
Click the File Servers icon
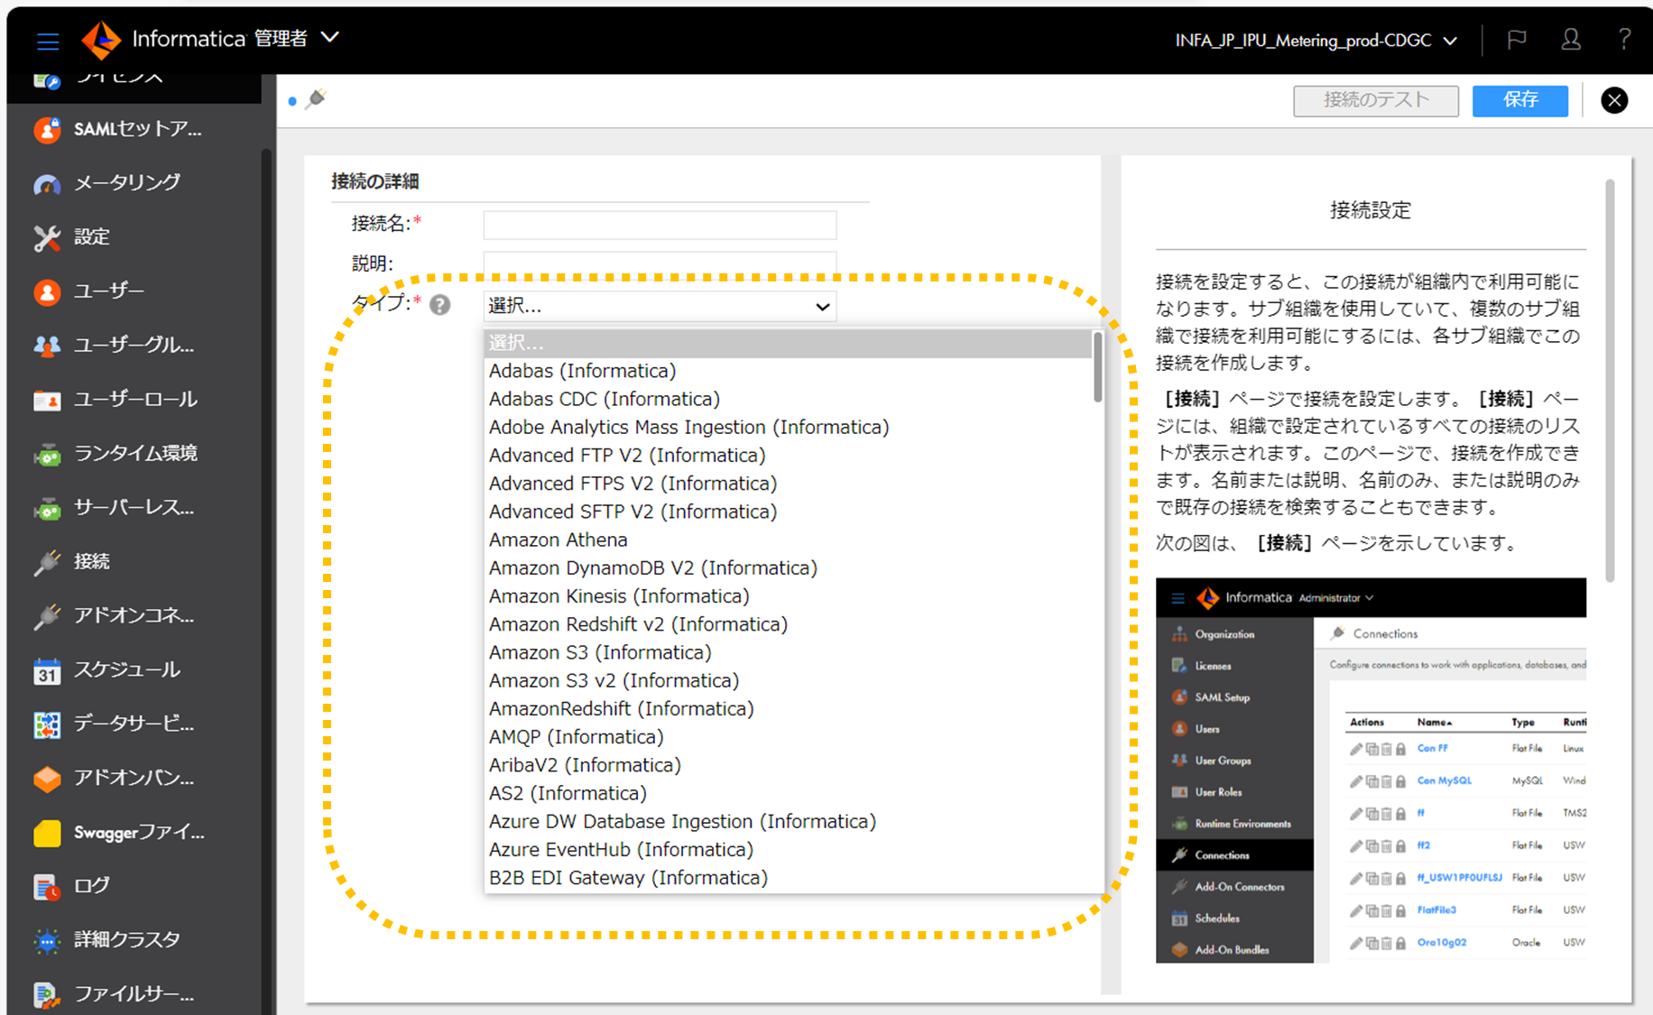click(47, 994)
